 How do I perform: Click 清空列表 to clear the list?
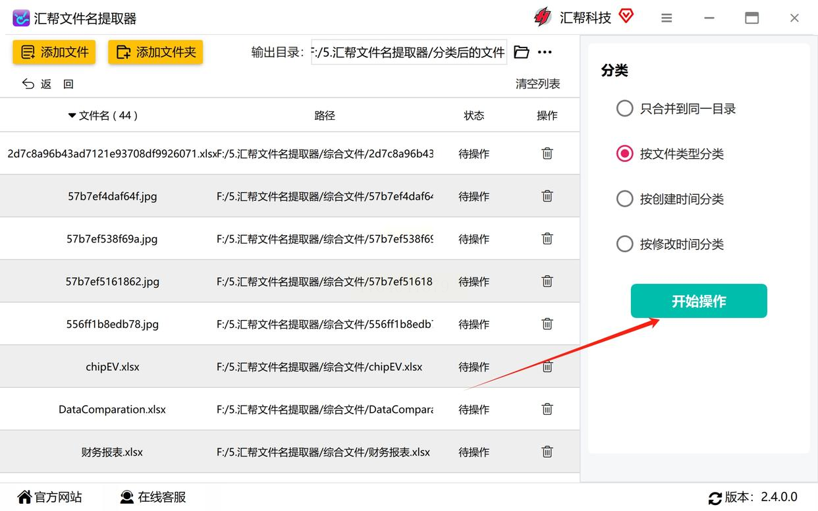coord(537,84)
